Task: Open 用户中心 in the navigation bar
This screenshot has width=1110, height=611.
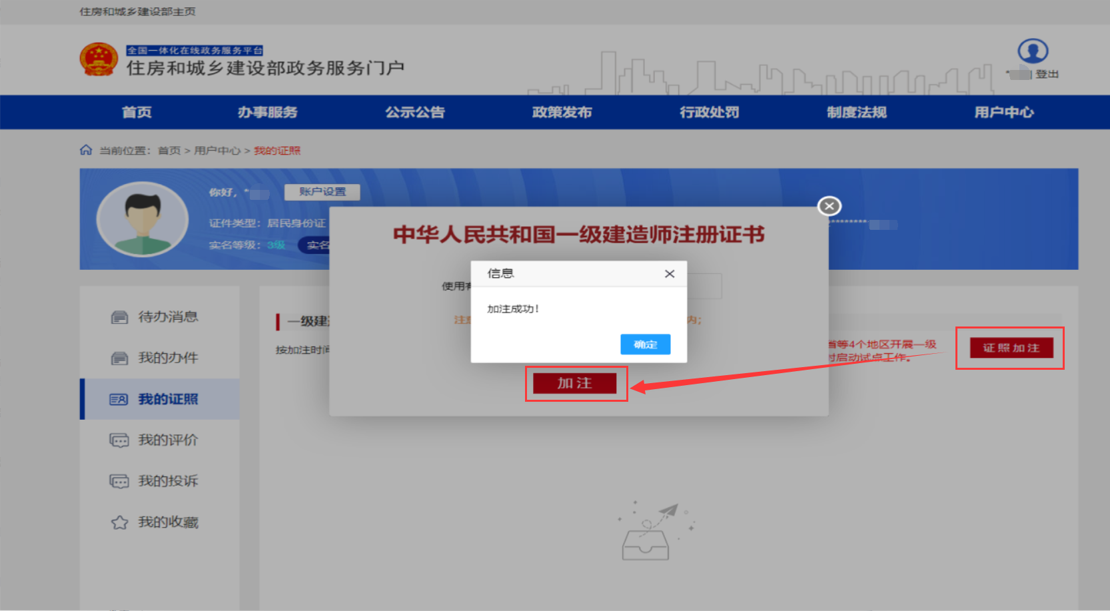Action: [1004, 112]
